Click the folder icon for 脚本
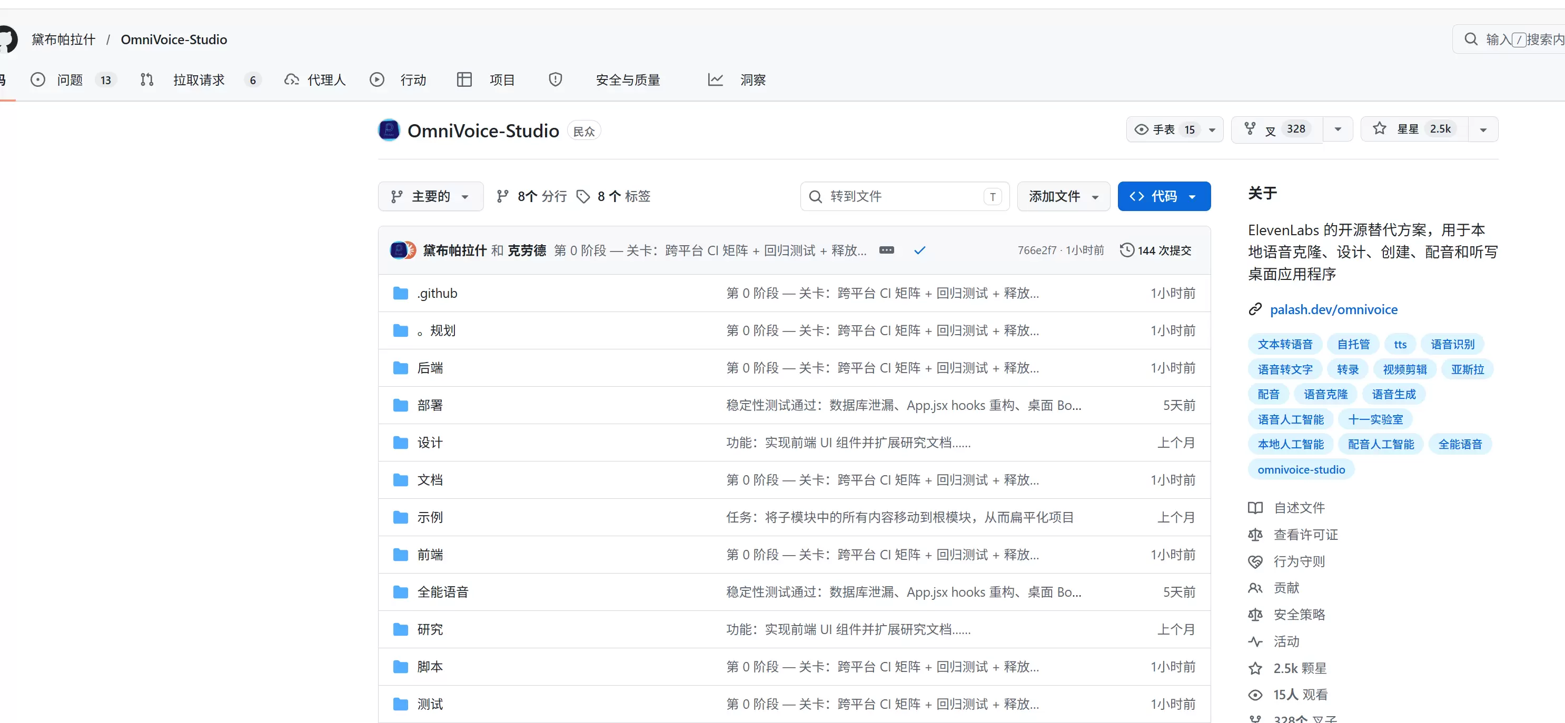This screenshot has width=1565, height=723. pyautogui.click(x=400, y=667)
